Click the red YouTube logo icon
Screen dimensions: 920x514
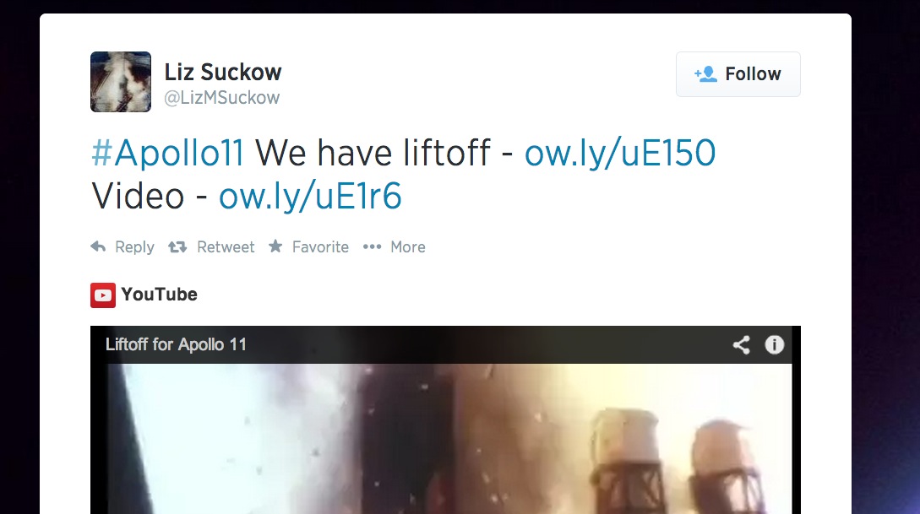103,295
